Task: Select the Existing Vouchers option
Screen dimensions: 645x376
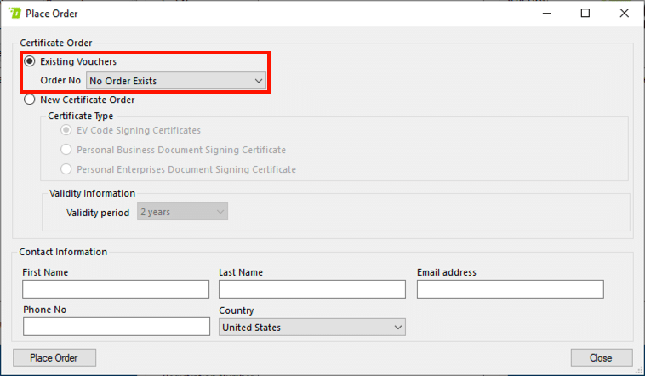Action: coord(31,61)
